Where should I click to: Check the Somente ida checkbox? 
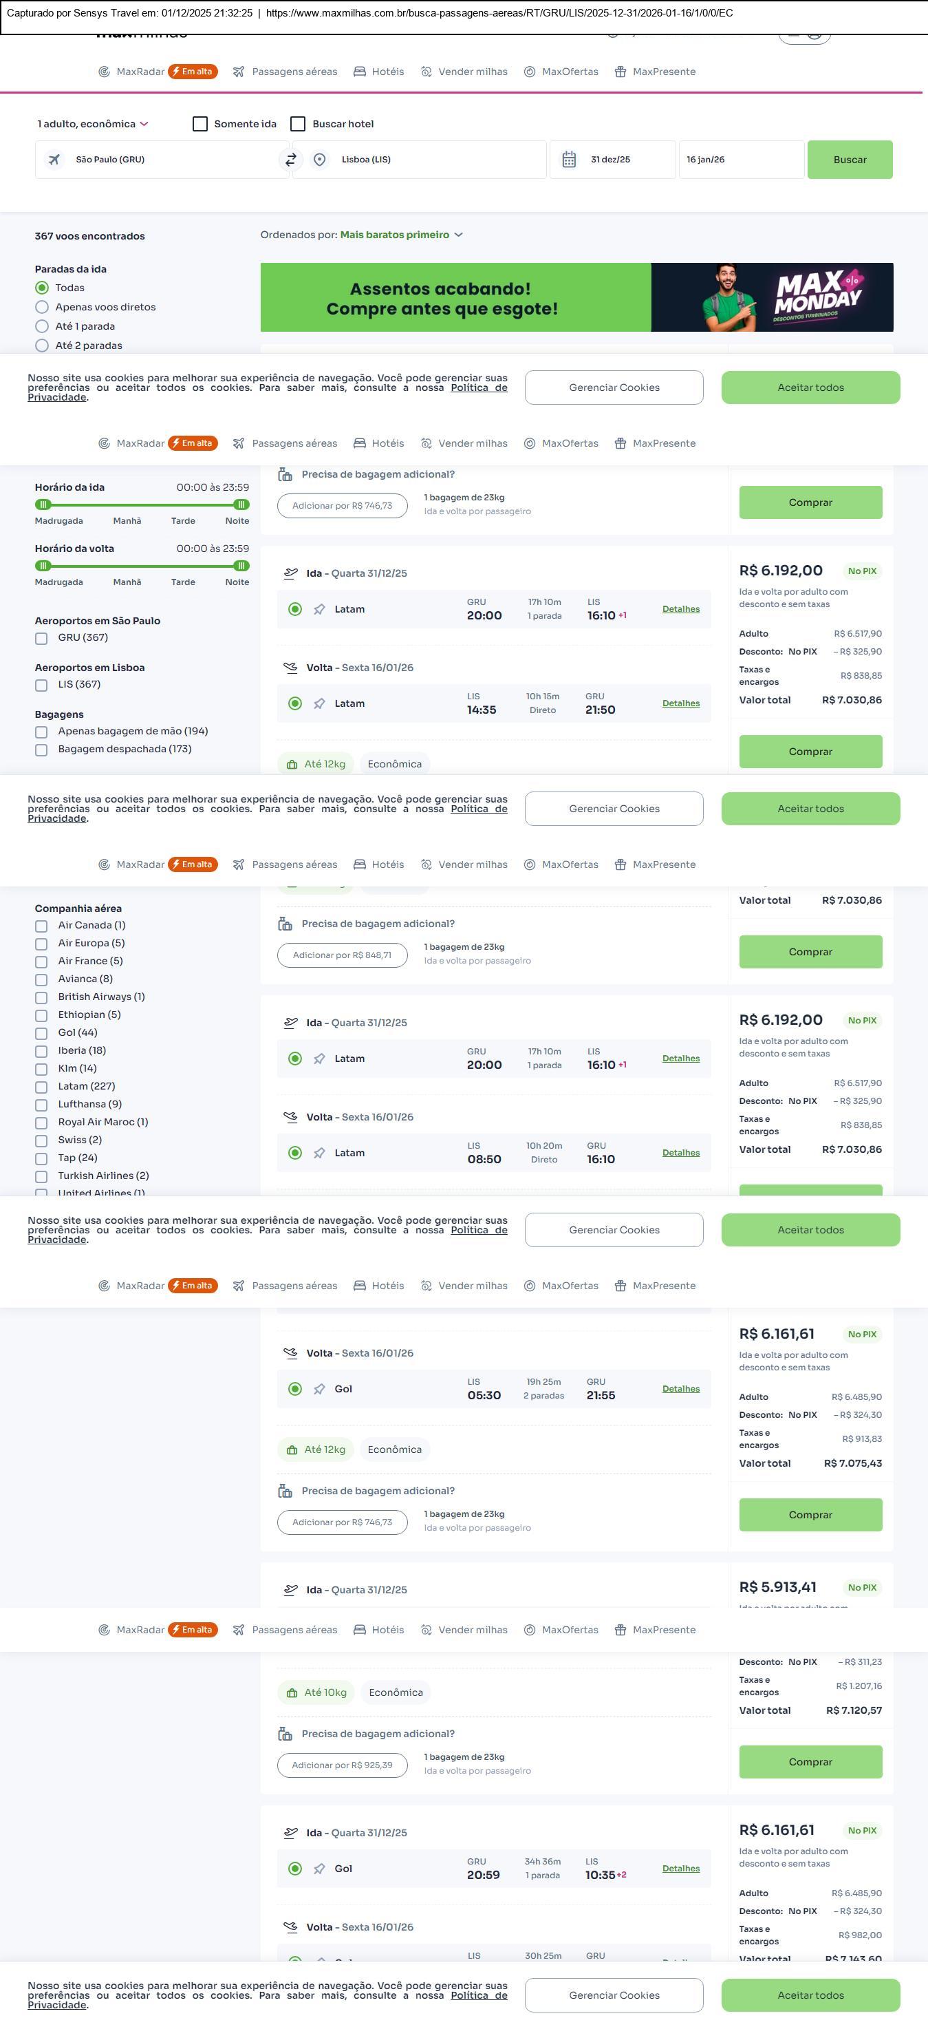point(201,124)
